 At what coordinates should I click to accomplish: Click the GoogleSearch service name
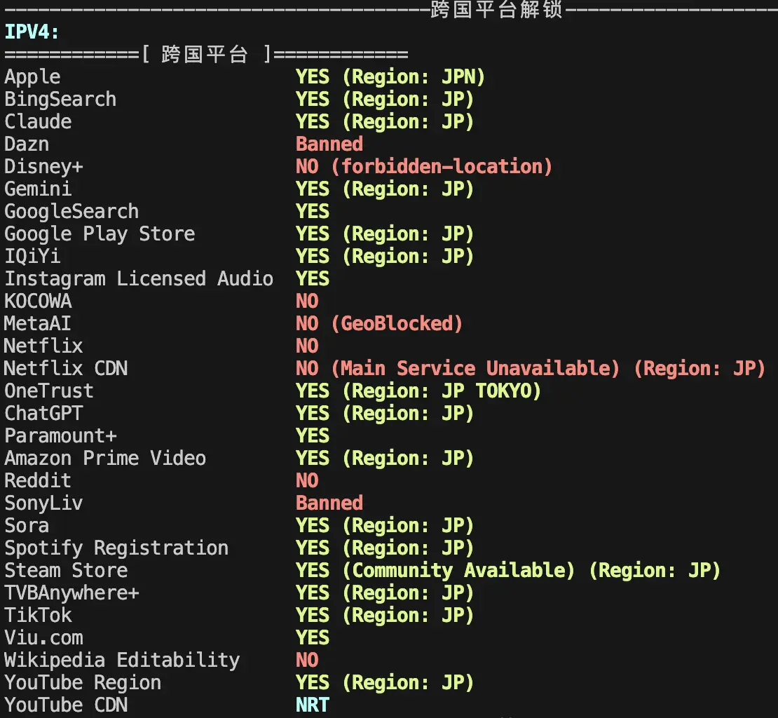click(71, 212)
